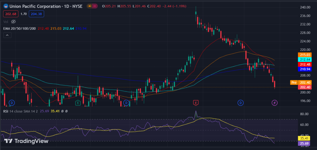Click the low value L201.46

point(139,6)
